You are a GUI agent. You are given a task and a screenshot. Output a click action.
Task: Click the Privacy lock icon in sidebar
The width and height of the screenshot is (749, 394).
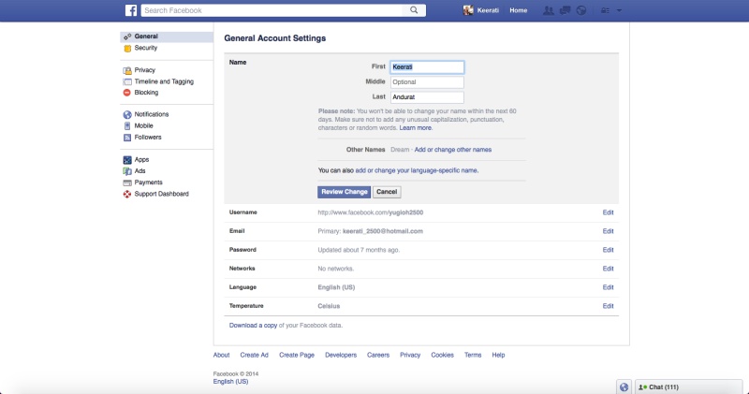tap(127, 70)
